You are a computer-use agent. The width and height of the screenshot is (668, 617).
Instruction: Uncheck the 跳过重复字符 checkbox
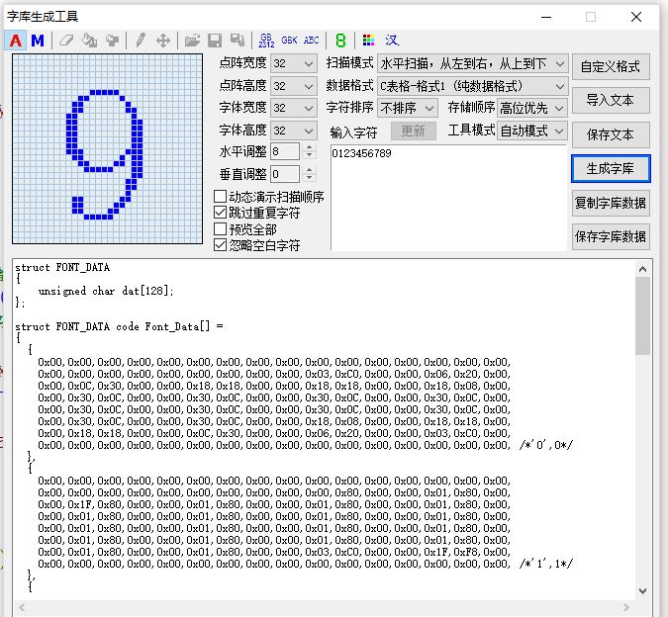coord(221,213)
